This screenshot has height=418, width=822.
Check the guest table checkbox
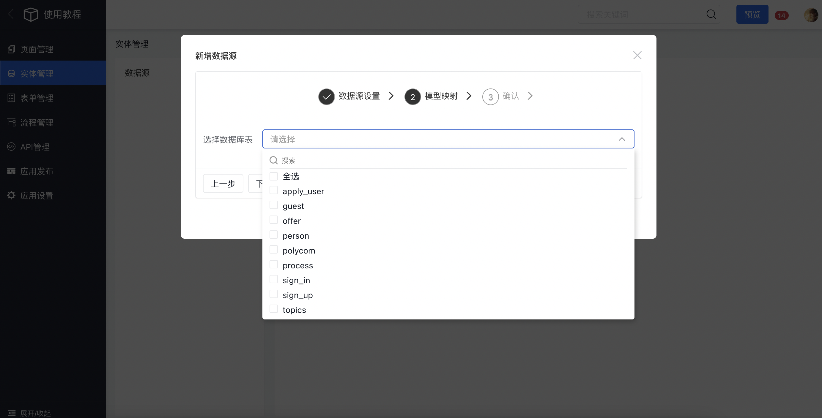tap(274, 205)
